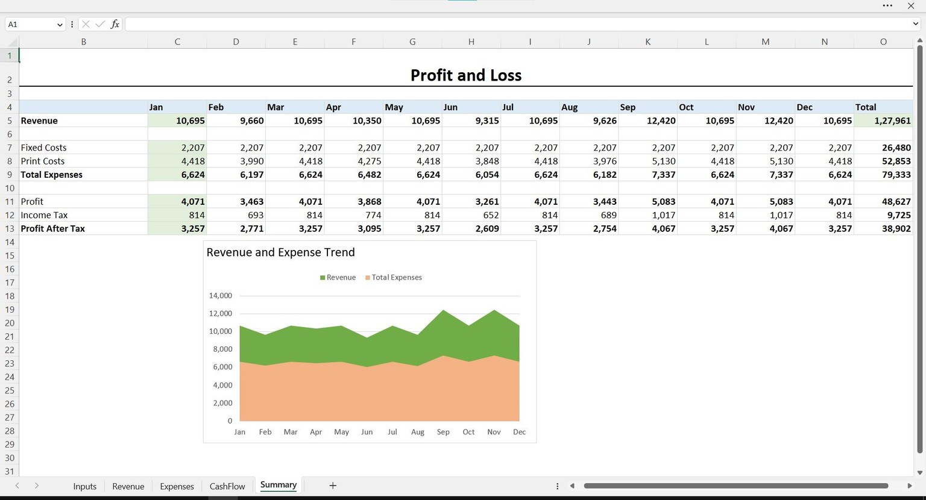Image resolution: width=926 pixels, height=500 pixels.
Task: Click the Select All corner triangle
Action: (x=12, y=42)
